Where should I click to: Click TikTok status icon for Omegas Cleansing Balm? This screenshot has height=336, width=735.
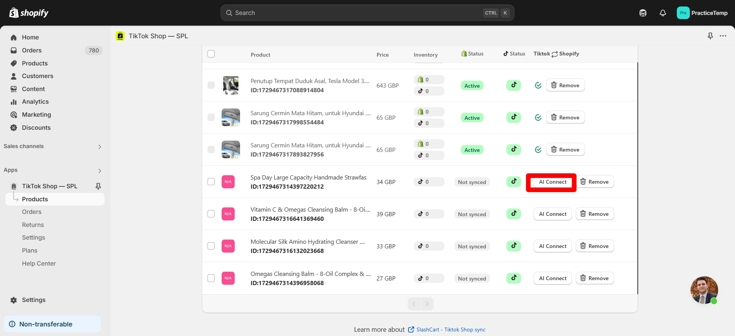coord(514,278)
